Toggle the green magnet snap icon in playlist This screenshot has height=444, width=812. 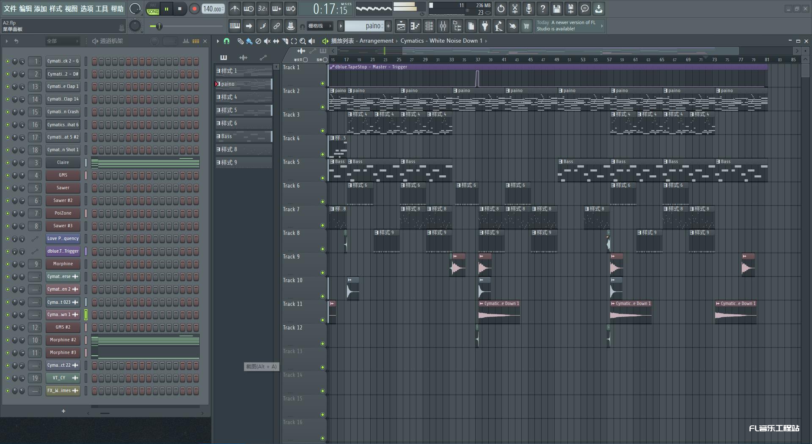tap(227, 41)
